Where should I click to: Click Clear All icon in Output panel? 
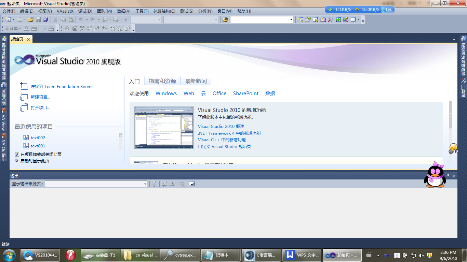point(182,184)
